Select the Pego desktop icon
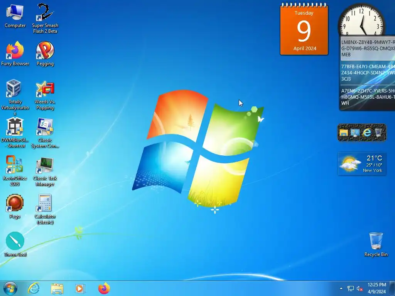 click(15, 206)
